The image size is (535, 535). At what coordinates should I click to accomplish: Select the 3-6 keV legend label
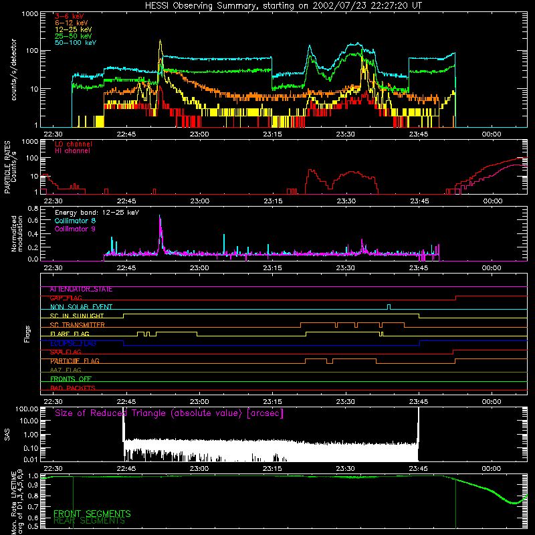pyautogui.click(x=70, y=16)
